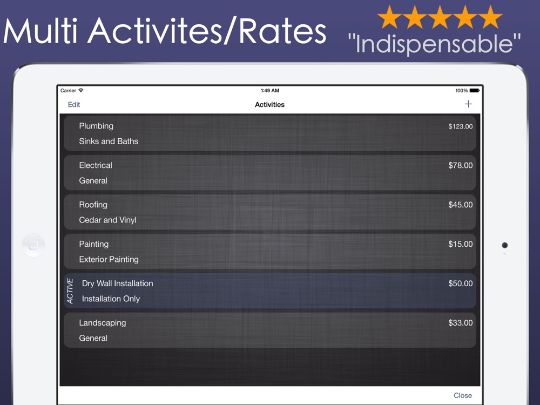Select the Plumbing activity row
540x405 pixels.
(x=269, y=133)
